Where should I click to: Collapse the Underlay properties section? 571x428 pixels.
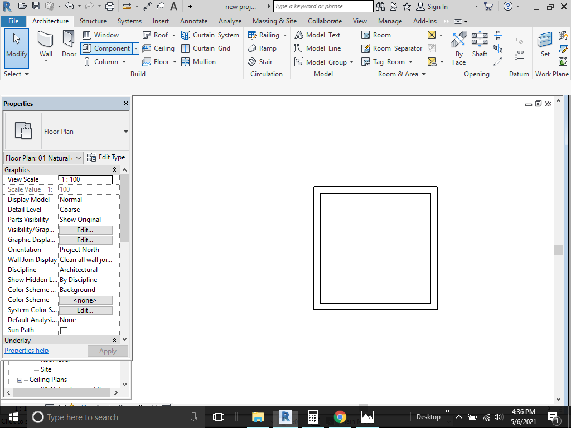pyautogui.click(x=114, y=340)
